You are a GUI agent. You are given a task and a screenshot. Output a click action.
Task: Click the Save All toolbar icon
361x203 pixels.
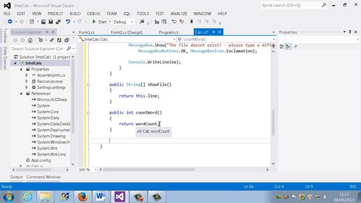pyautogui.click(x=58, y=21)
